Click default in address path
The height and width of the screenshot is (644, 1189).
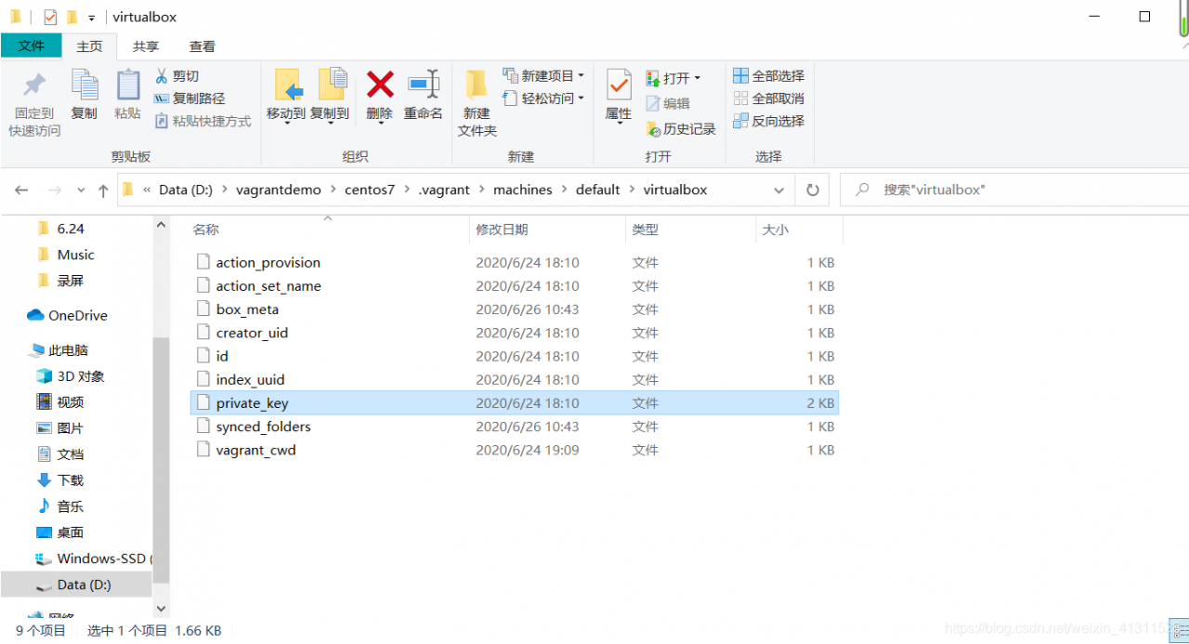click(597, 190)
